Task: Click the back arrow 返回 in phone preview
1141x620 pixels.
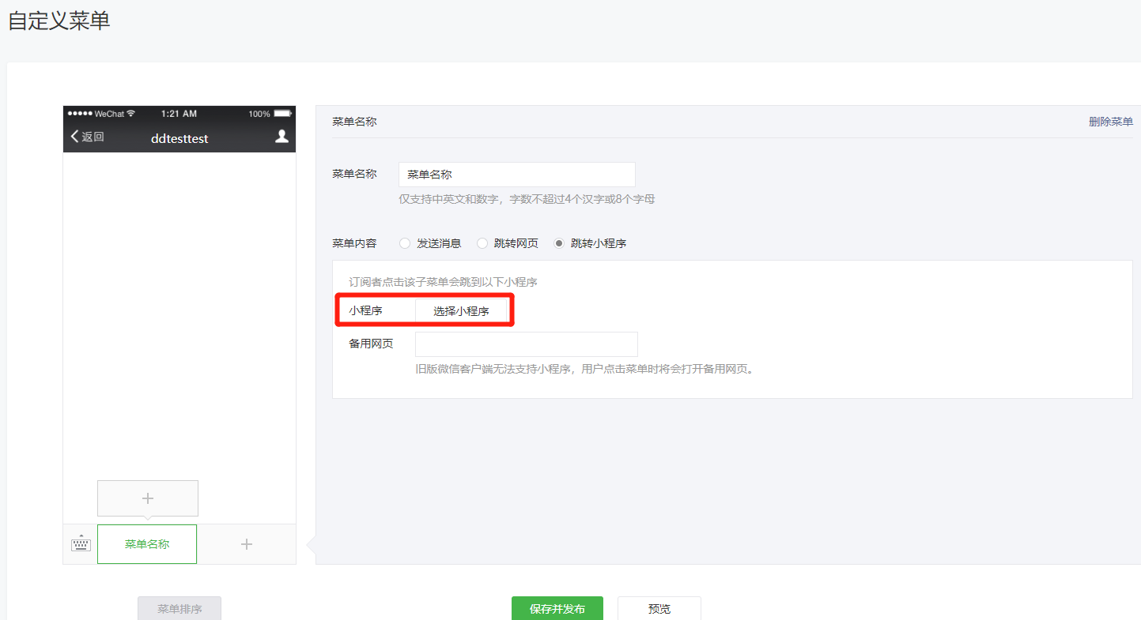Action: 87,137
